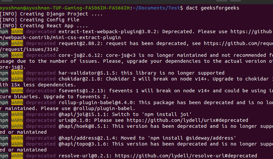Image resolution: width=273 pixels, height=159 pixels.
Task: Click WARN badge on the @hapi/topo line
Action: (x=16, y=144)
